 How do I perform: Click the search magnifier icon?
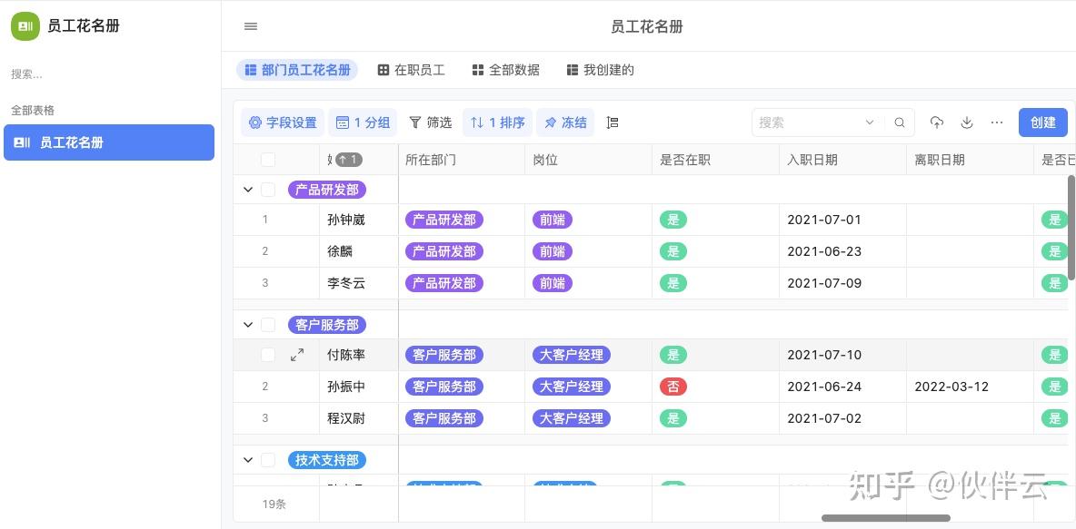pyautogui.click(x=899, y=122)
